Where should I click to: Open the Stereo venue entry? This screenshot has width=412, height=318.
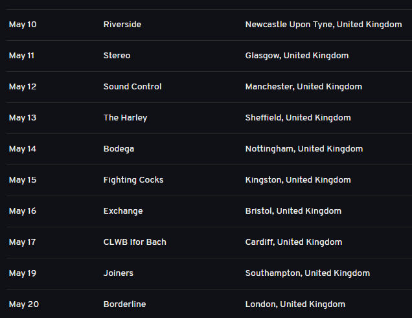coord(117,56)
